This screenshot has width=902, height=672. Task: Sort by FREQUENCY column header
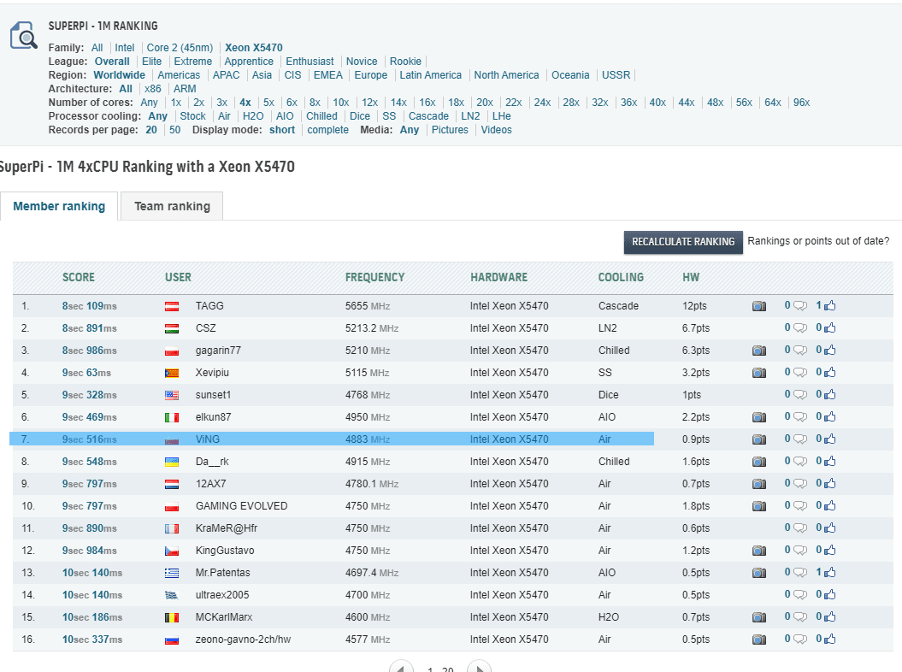(x=374, y=277)
